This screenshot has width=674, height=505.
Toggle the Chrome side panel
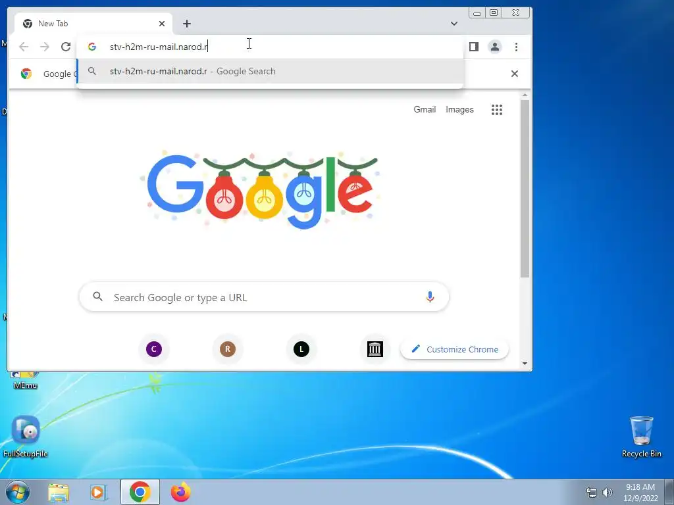[x=474, y=47]
